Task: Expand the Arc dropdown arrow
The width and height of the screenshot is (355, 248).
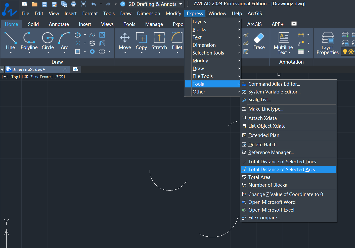Action: tap(65, 53)
